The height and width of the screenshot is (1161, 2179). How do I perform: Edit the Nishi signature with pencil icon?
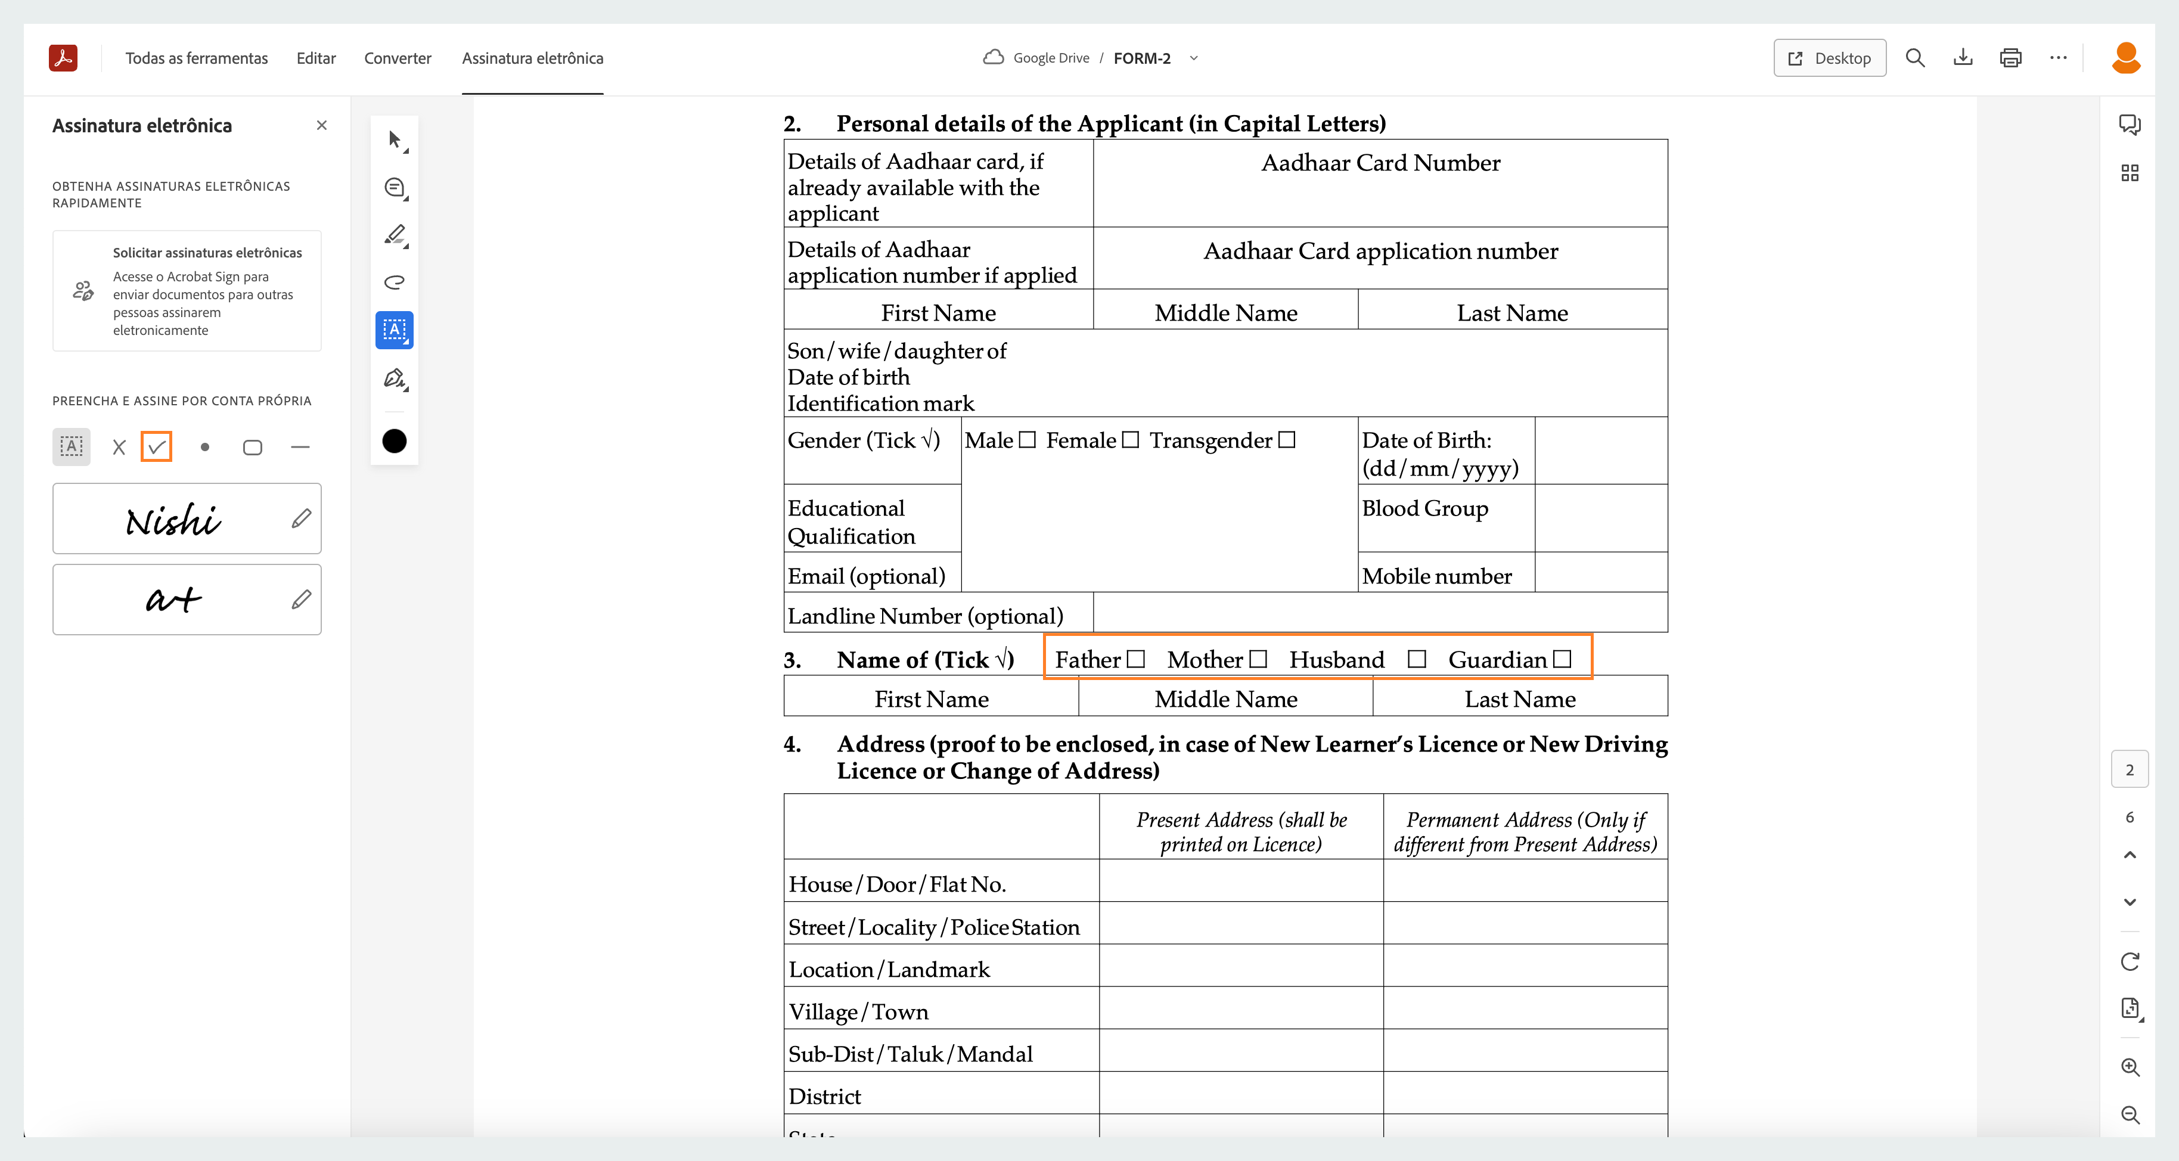point(301,519)
